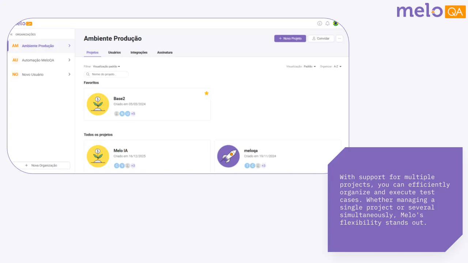Open the three-dots more options menu
Image resolution: width=468 pixels, height=263 pixels.
(x=340, y=38)
